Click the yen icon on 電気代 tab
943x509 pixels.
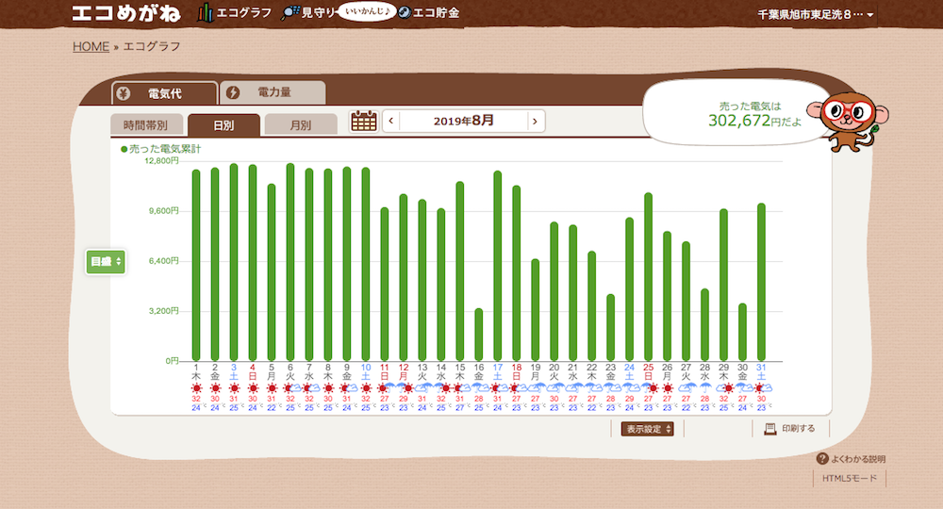124,93
